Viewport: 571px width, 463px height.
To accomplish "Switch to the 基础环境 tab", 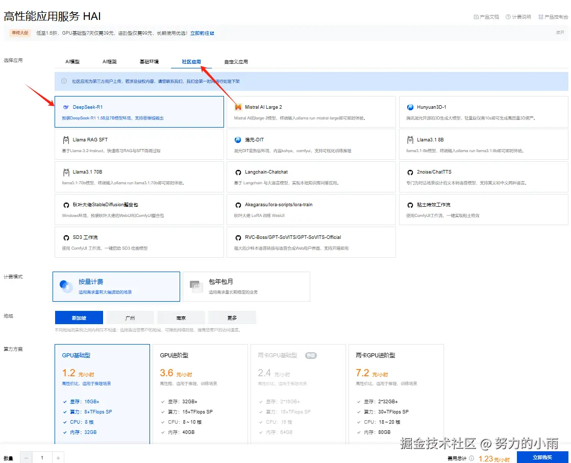I will point(150,62).
